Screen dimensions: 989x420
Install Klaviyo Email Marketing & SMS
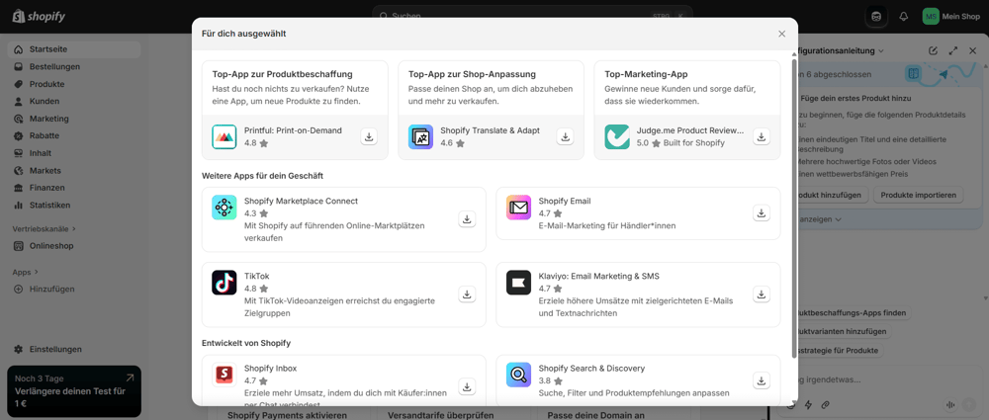[x=761, y=294]
